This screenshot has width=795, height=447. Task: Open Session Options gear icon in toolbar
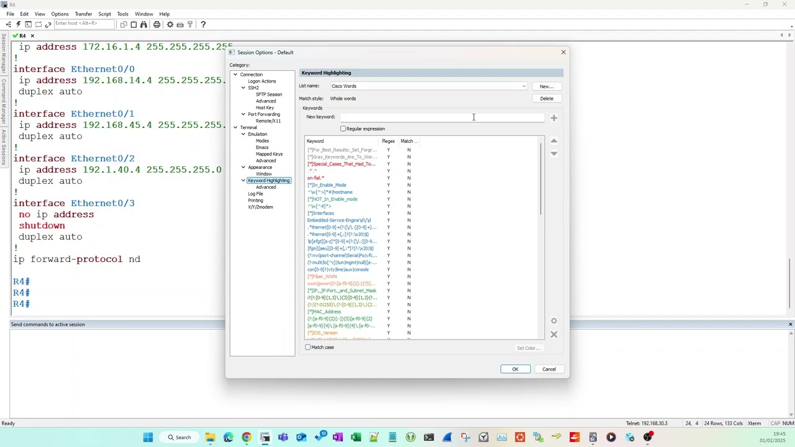pyautogui.click(x=170, y=24)
